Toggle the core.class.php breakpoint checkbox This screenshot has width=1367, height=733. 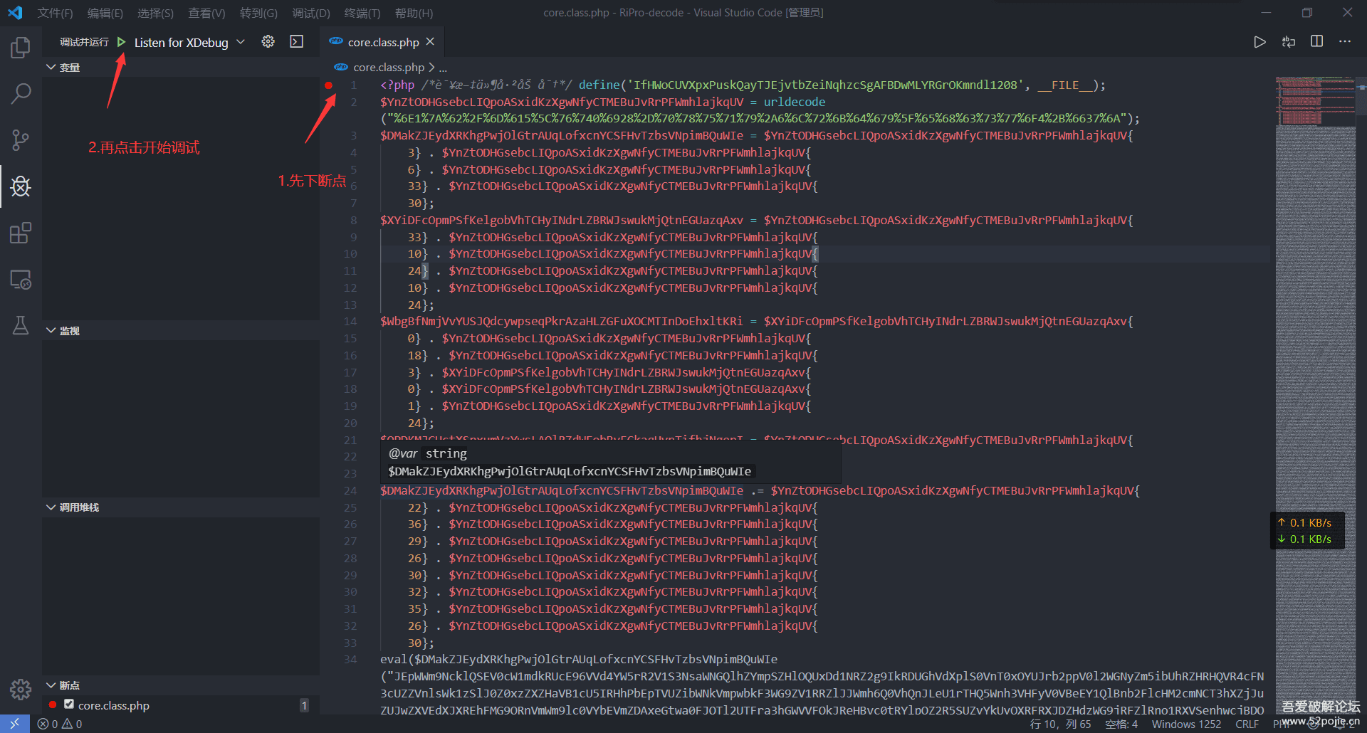tap(69, 705)
